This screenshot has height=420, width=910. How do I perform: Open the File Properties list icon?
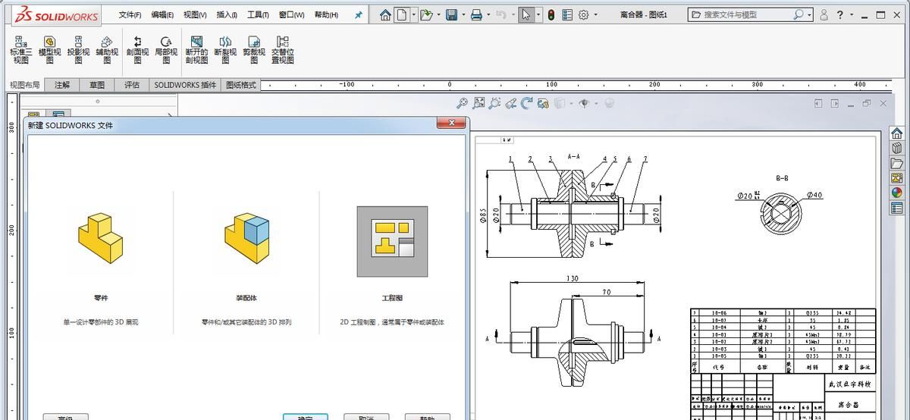coord(567,14)
